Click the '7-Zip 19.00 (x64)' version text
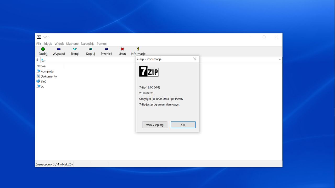Screen dimensions: 335x188 [x=150, y=87]
